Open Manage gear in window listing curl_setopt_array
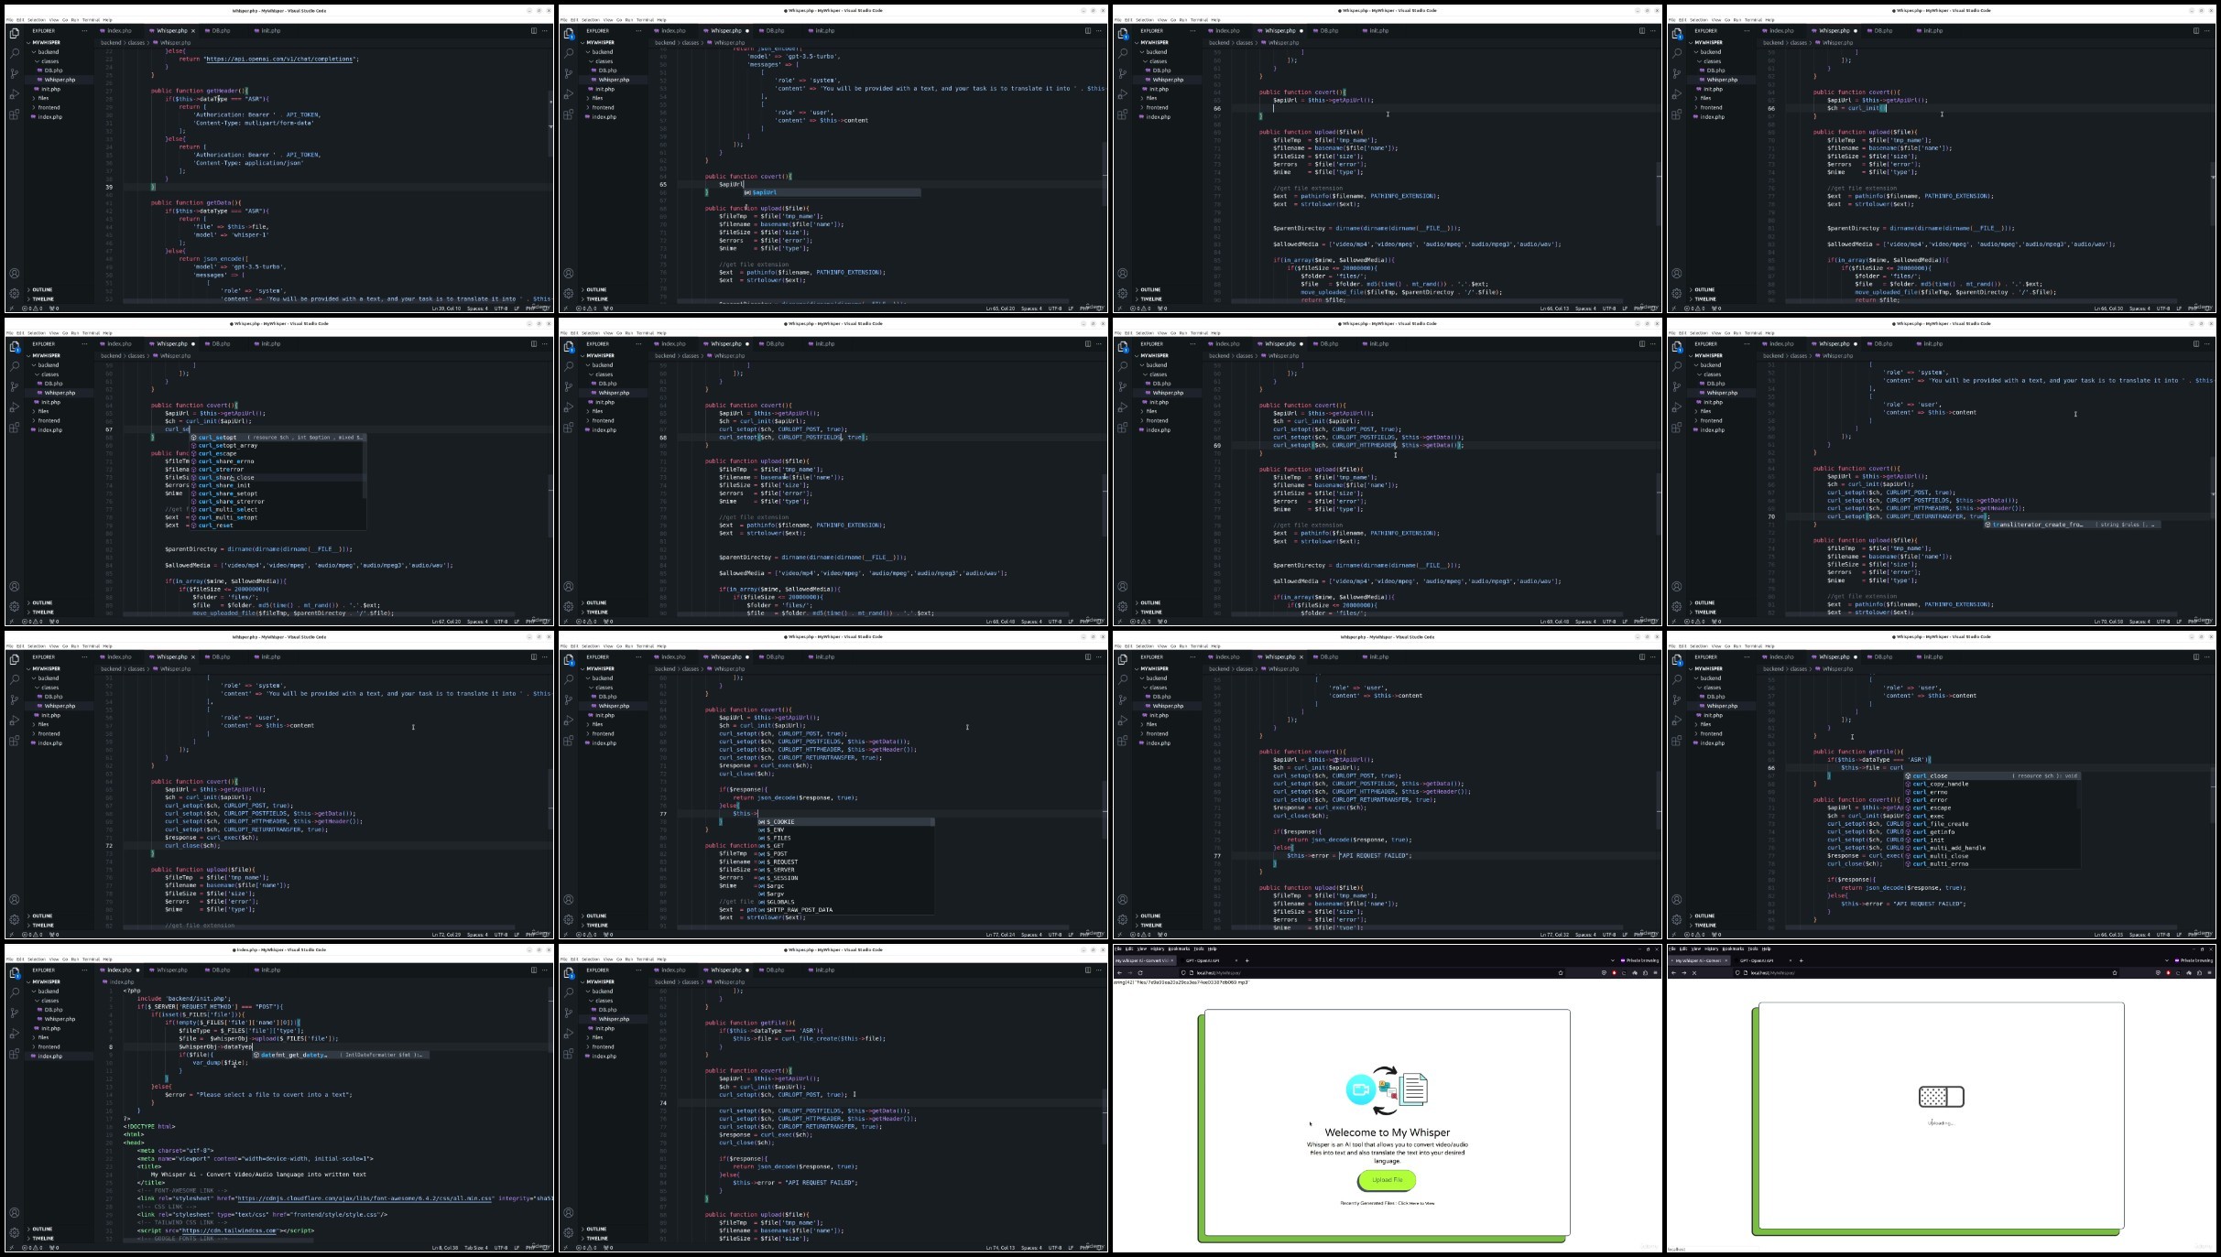 click(15, 606)
